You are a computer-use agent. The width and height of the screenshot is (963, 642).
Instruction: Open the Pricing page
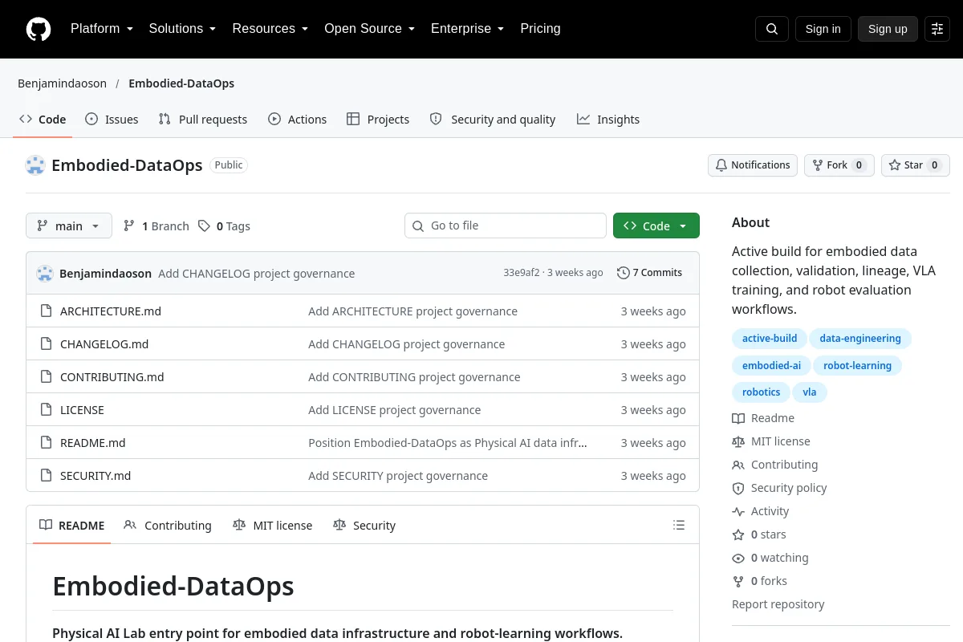[540, 29]
